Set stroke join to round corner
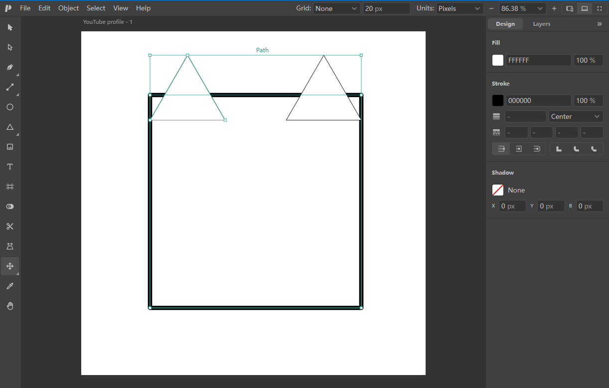 click(576, 149)
